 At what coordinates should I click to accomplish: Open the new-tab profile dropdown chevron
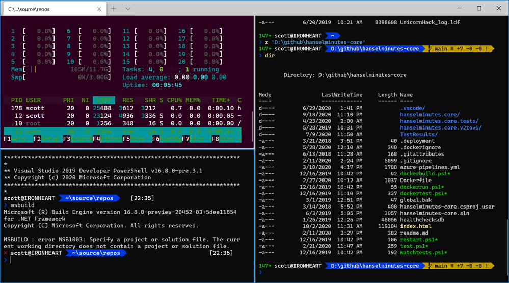tap(128, 9)
